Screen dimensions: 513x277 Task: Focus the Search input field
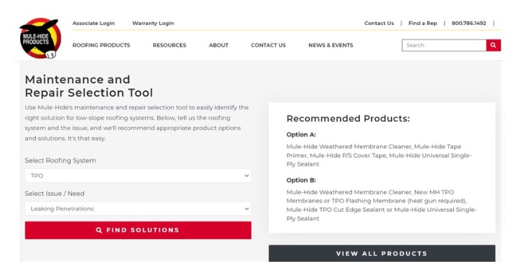(x=444, y=45)
